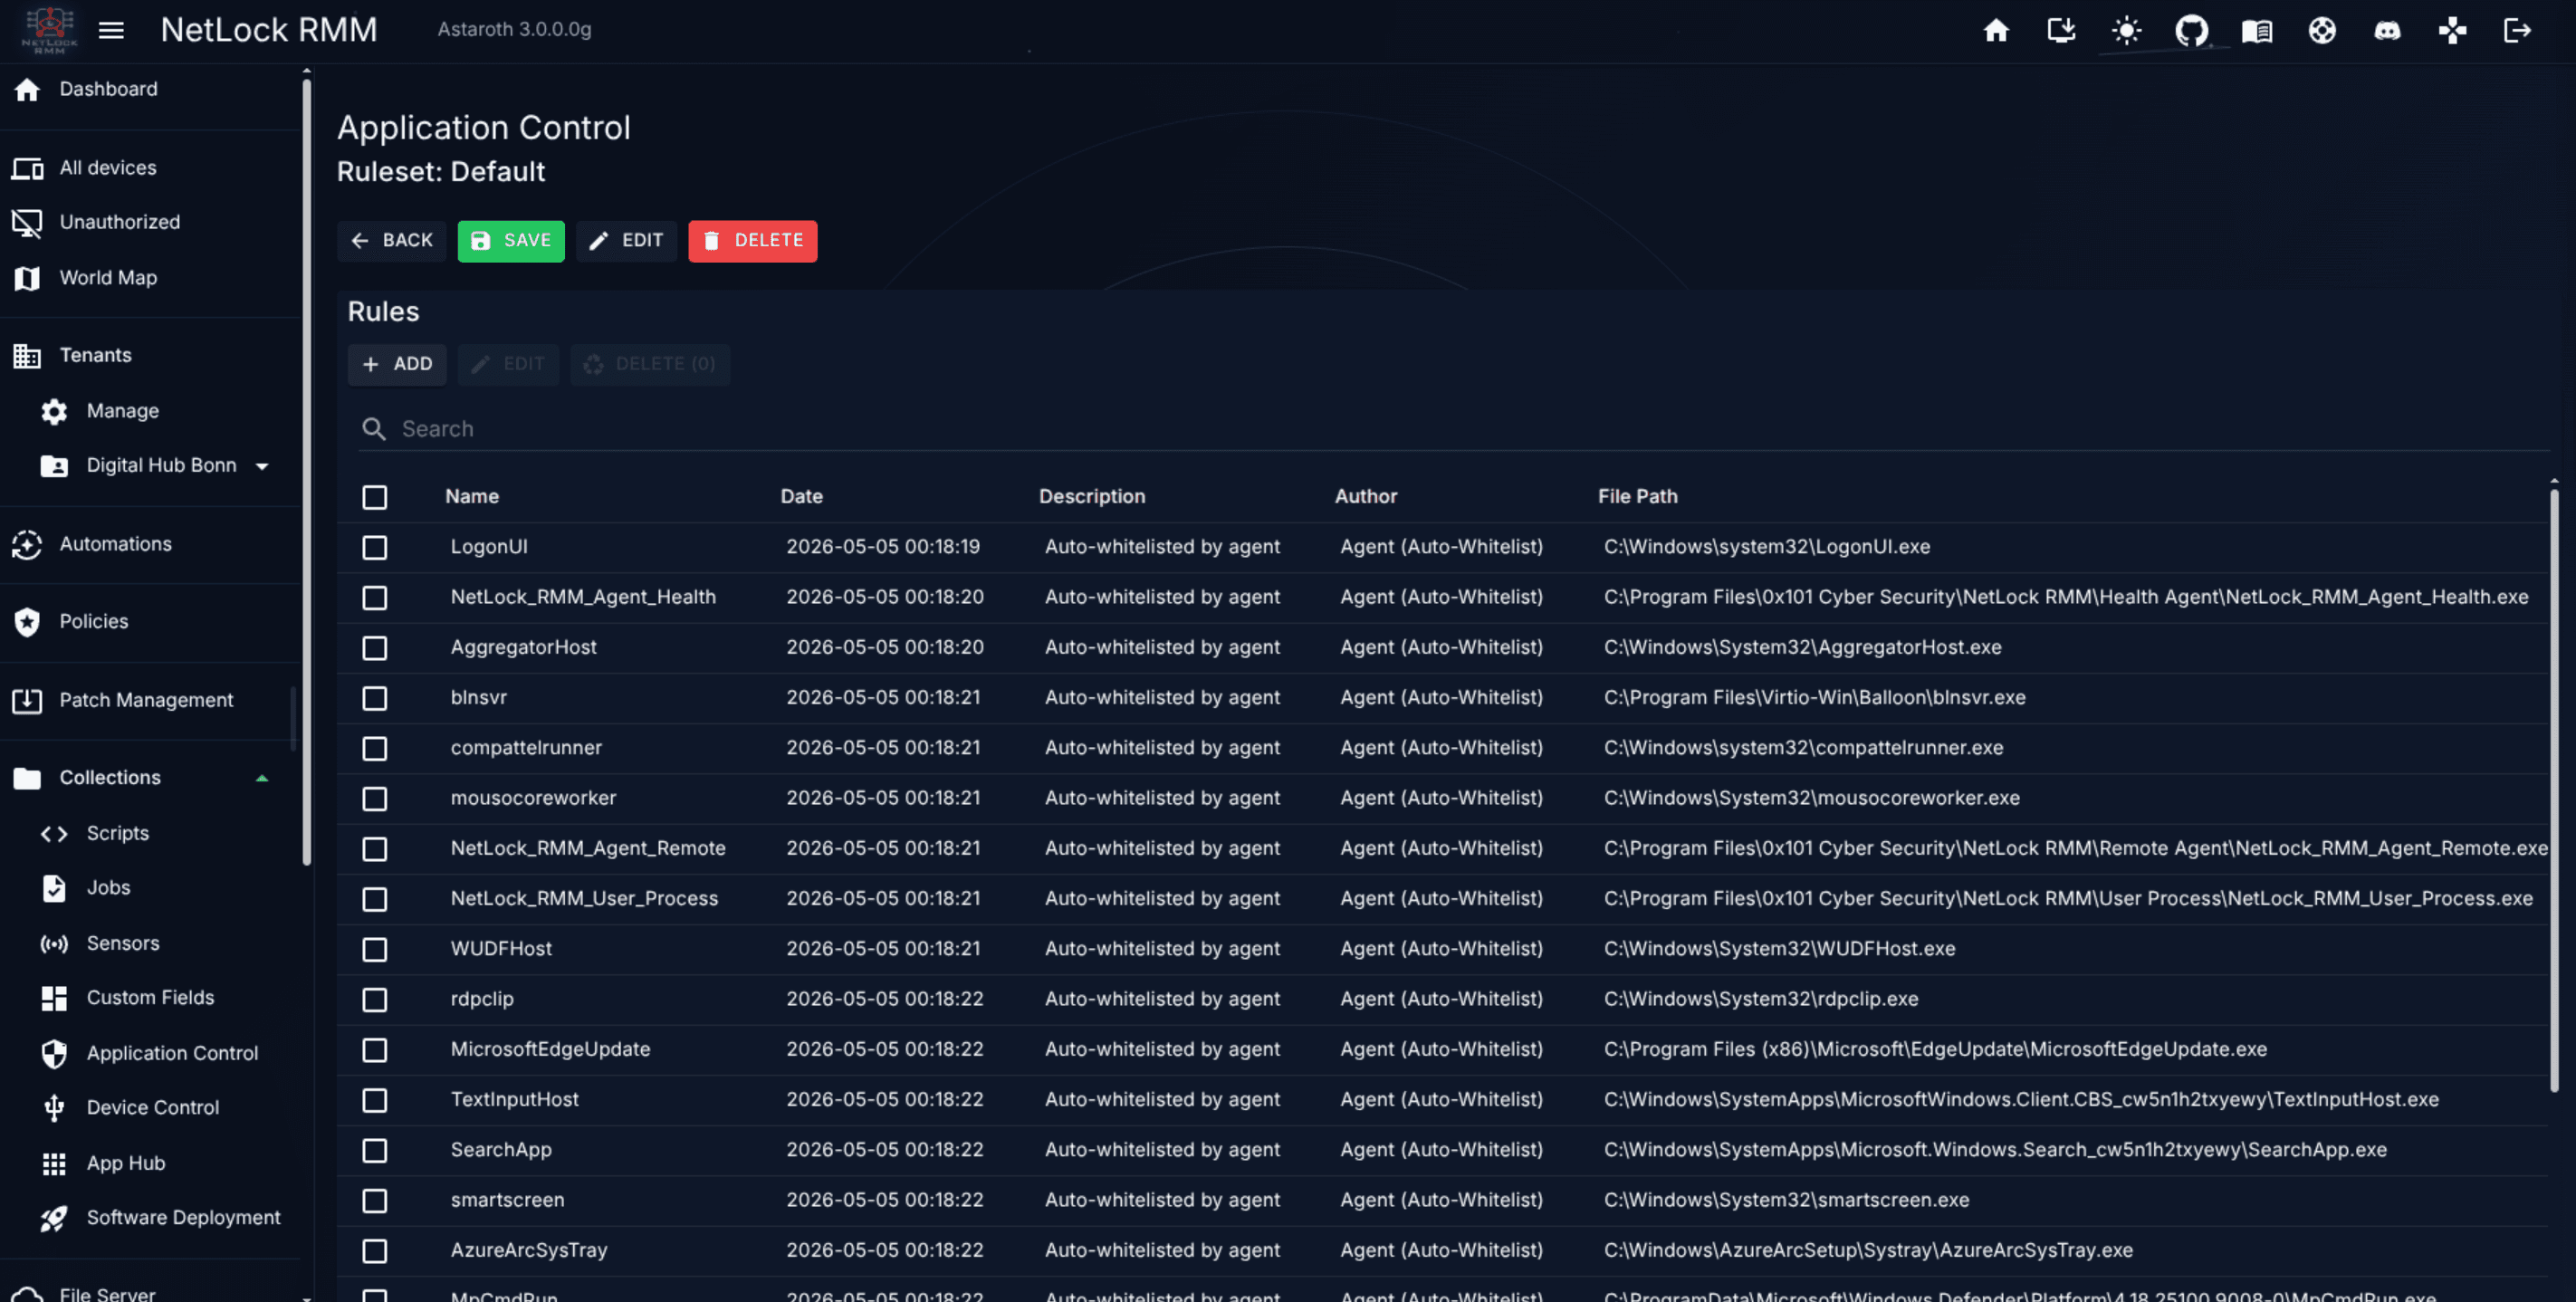Screen dimensions: 2576x1302
Task: Open the documentation book icon
Action: tap(2257, 30)
